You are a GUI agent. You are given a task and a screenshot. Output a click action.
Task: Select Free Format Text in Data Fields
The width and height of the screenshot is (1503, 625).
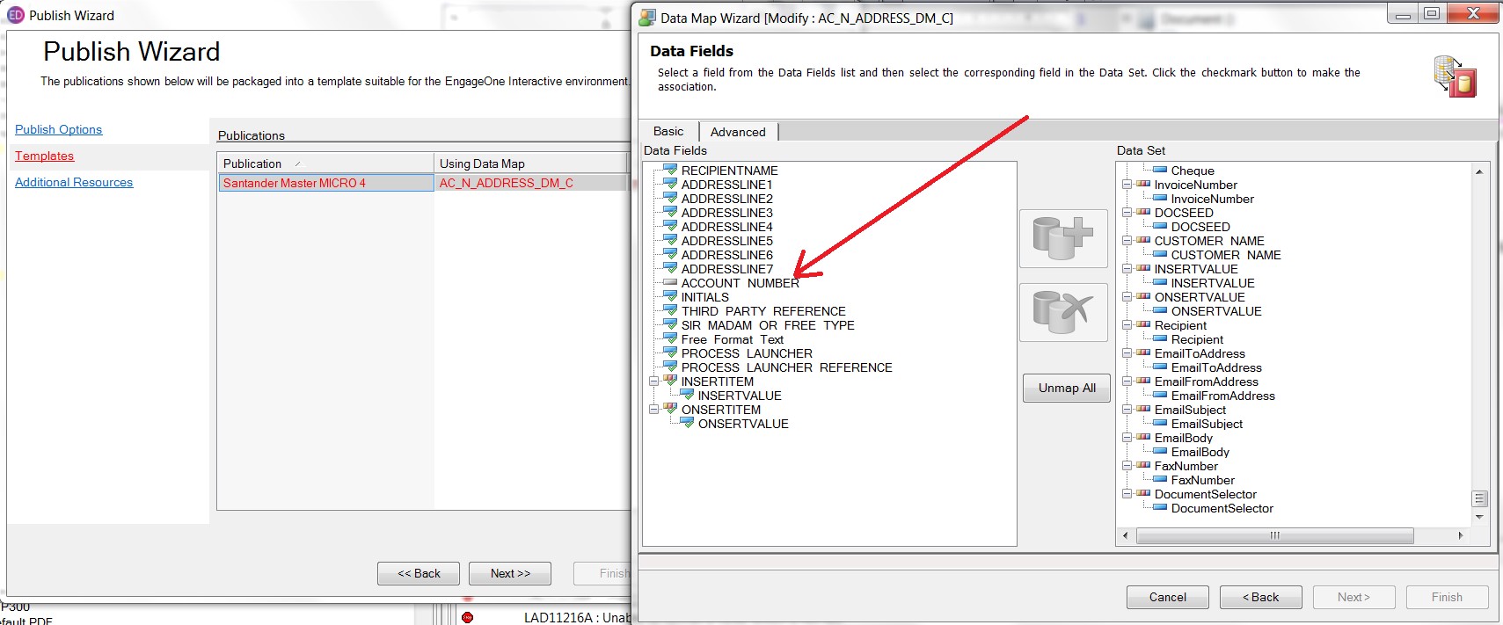pyautogui.click(x=732, y=339)
